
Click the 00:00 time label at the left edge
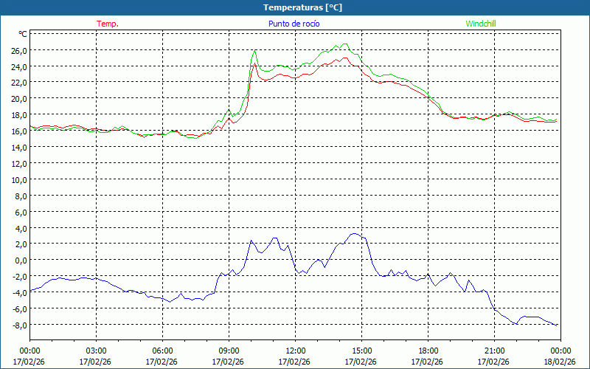29,351
